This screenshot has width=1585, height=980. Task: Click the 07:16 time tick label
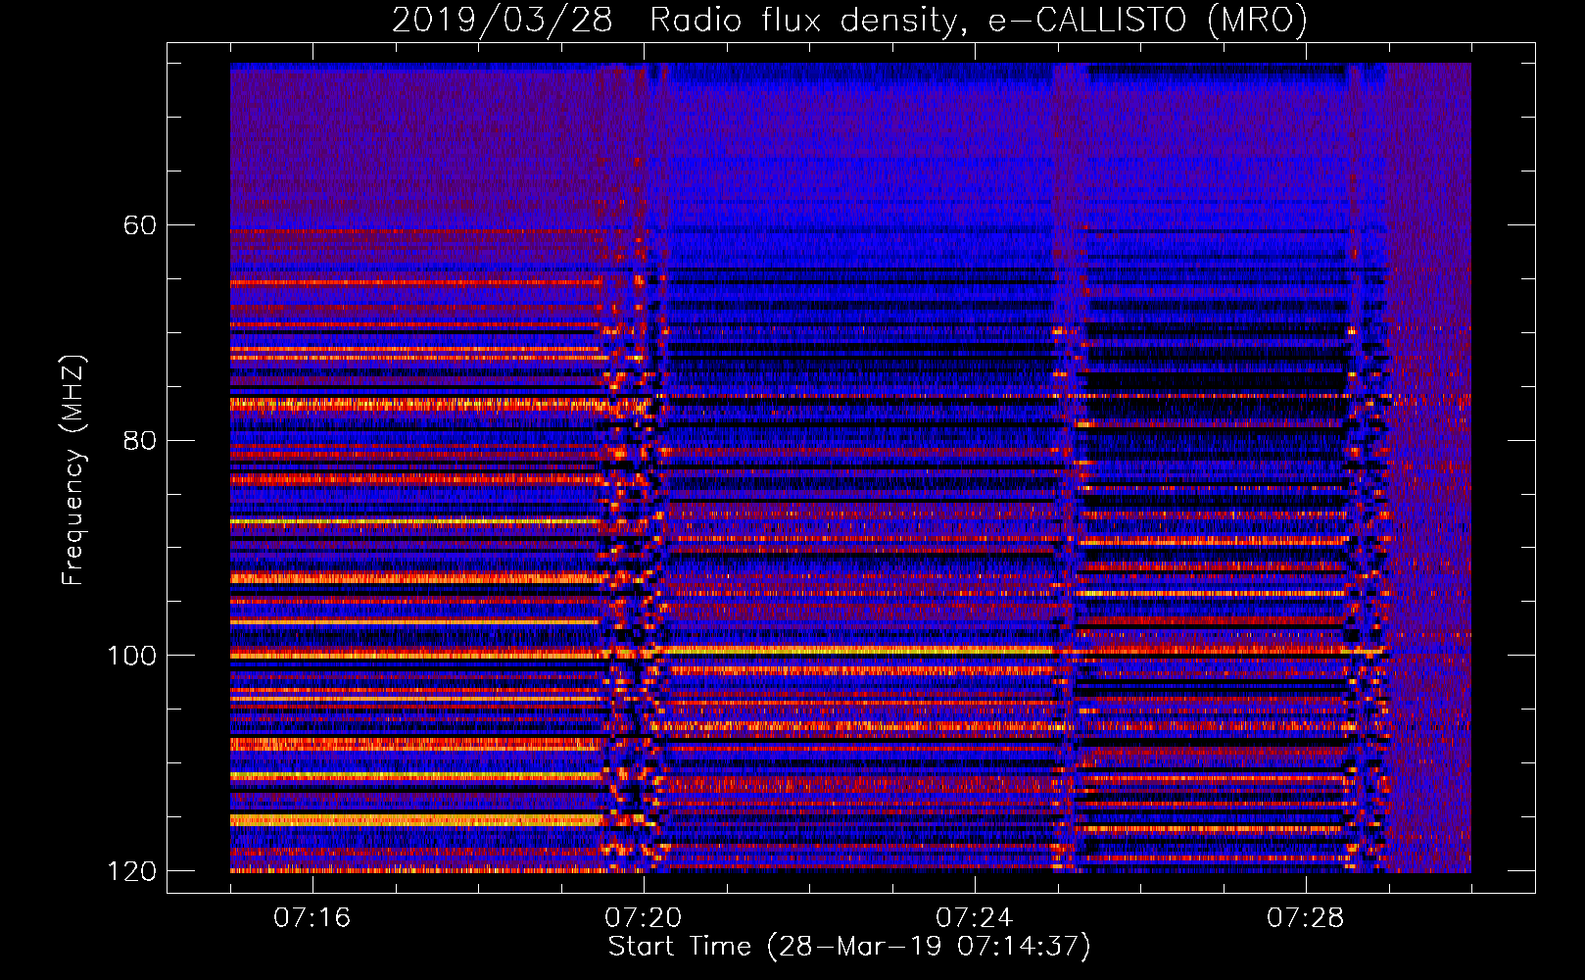[x=312, y=917]
